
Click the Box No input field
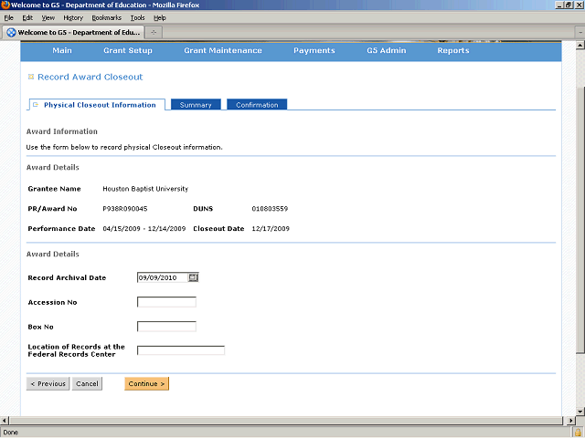tap(166, 327)
